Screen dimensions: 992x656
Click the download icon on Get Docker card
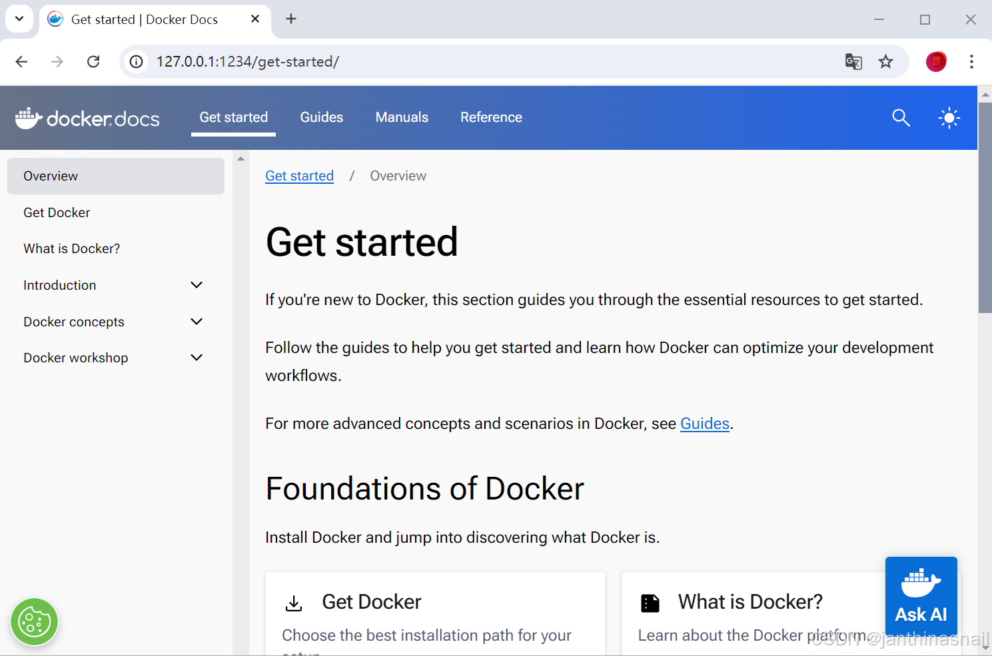pos(294,603)
